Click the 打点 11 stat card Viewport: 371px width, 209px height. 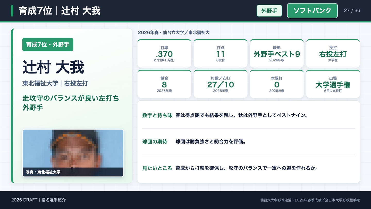pyautogui.click(x=221, y=54)
